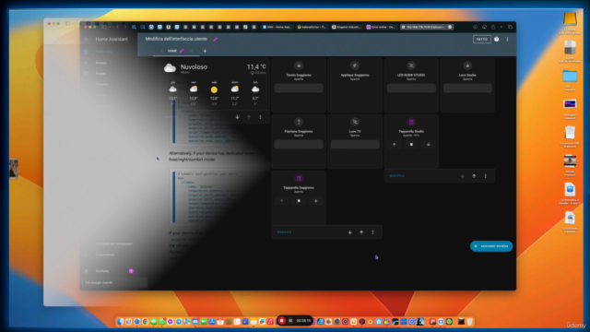Switch to the balenaEtcher browser tab
This screenshot has width=590, height=332.
tap(312, 27)
